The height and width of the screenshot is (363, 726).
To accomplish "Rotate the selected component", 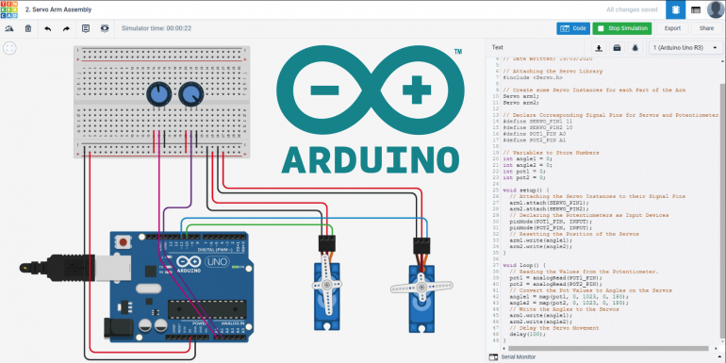I will 9,28.
